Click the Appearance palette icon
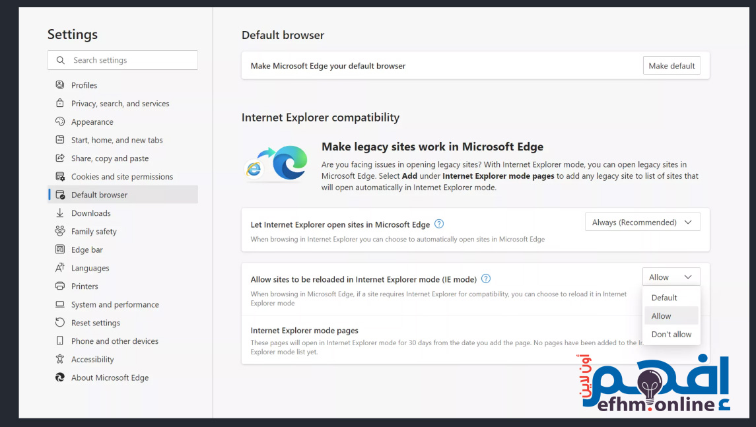Screen dimensions: 756x427 coord(60,121)
